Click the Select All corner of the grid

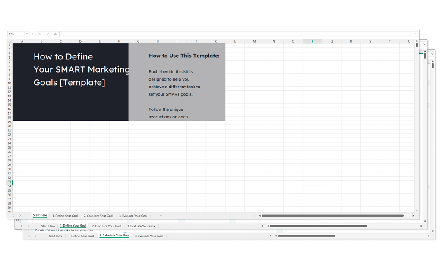[9, 41]
